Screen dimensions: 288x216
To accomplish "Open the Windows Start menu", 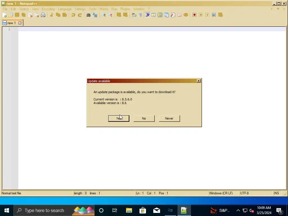I will point(7,210).
